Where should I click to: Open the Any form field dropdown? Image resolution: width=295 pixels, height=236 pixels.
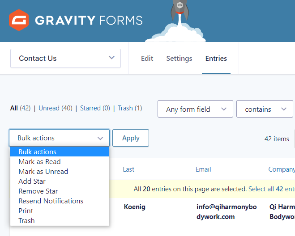click(x=195, y=109)
